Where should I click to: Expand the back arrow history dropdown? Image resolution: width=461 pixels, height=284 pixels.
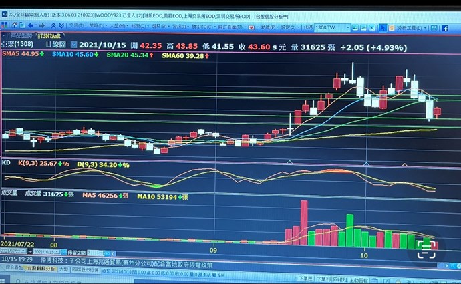coord(36,26)
